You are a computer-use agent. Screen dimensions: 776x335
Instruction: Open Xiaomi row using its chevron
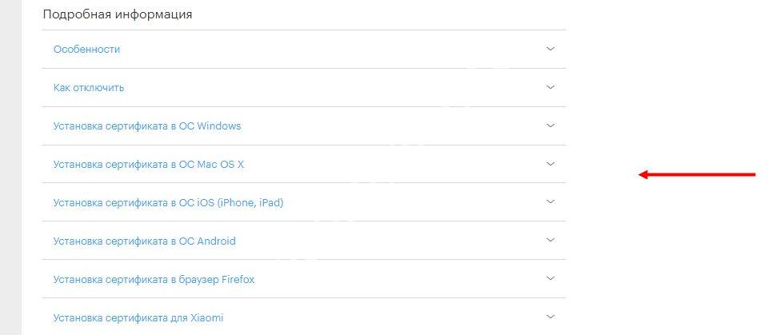(550, 317)
